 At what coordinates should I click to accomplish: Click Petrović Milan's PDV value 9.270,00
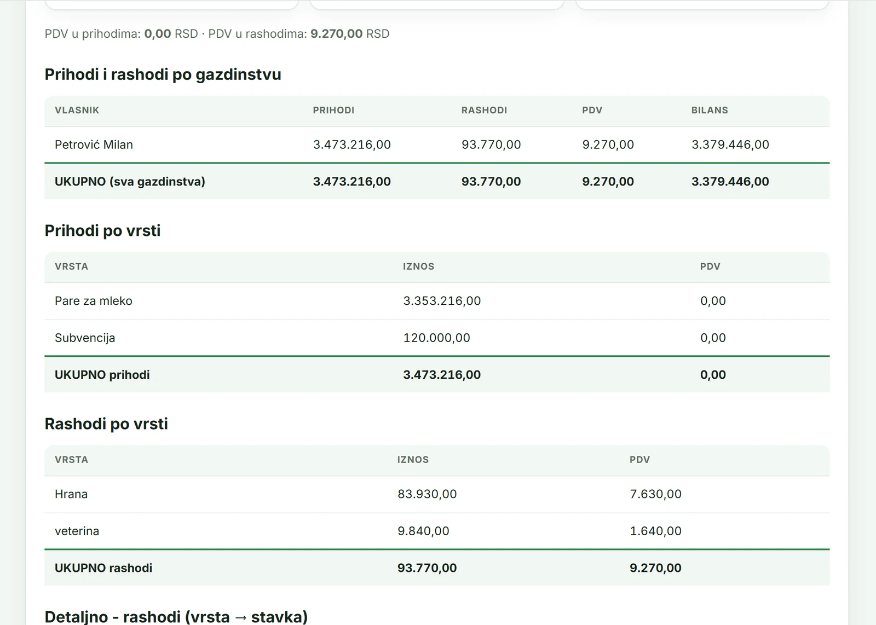pyautogui.click(x=608, y=144)
